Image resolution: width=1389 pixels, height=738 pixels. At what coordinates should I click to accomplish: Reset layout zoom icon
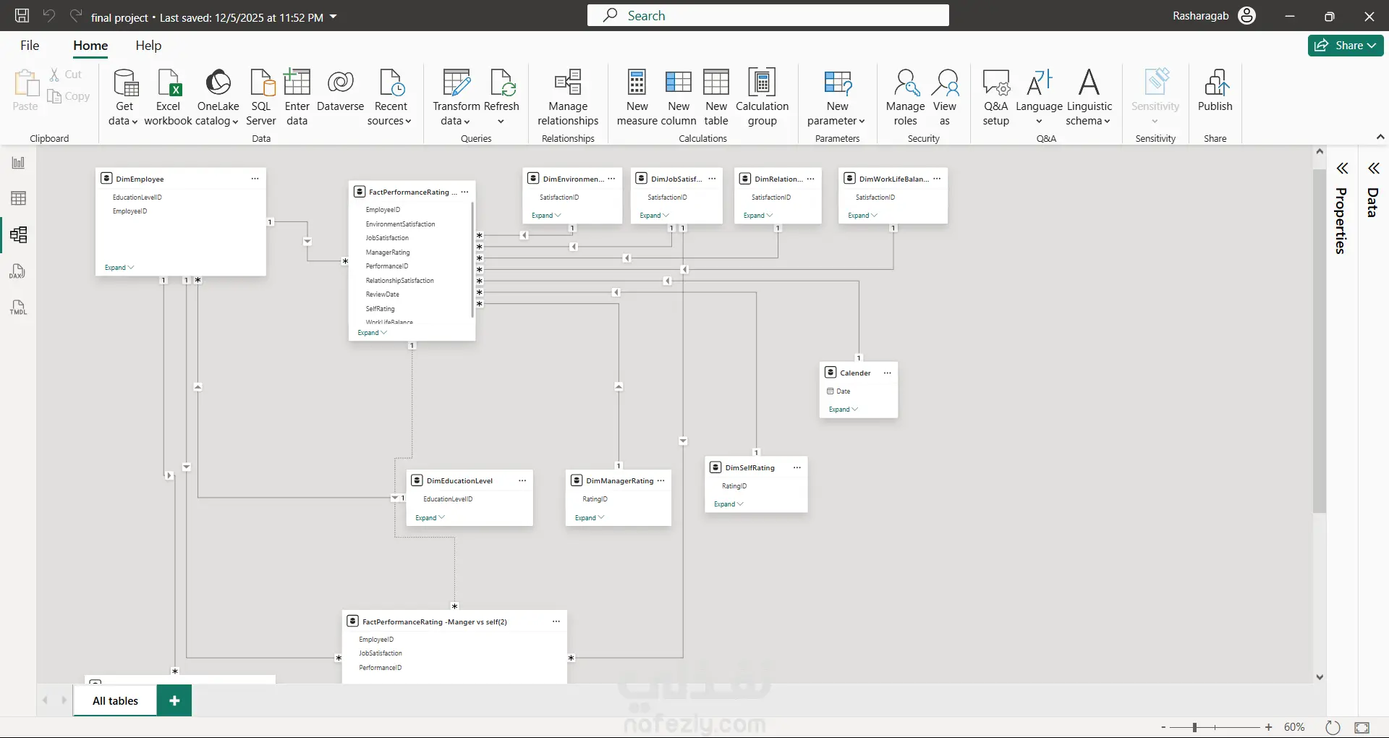point(1333,727)
